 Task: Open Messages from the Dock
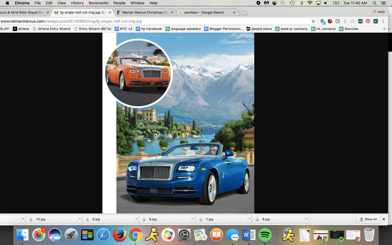232,235
